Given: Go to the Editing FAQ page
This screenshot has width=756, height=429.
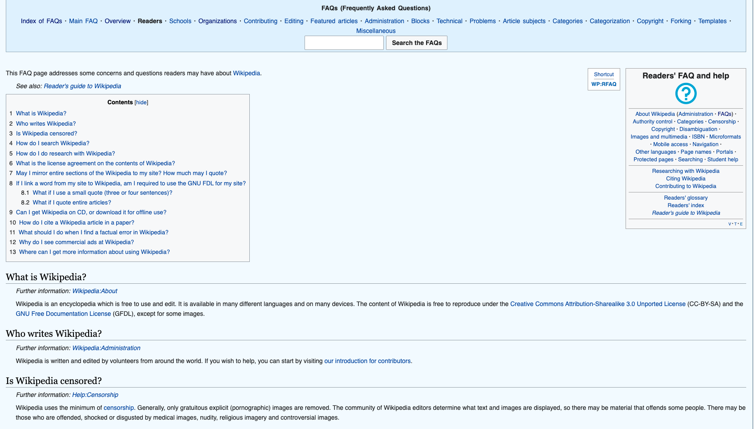Looking at the screenshot, I should [294, 21].
